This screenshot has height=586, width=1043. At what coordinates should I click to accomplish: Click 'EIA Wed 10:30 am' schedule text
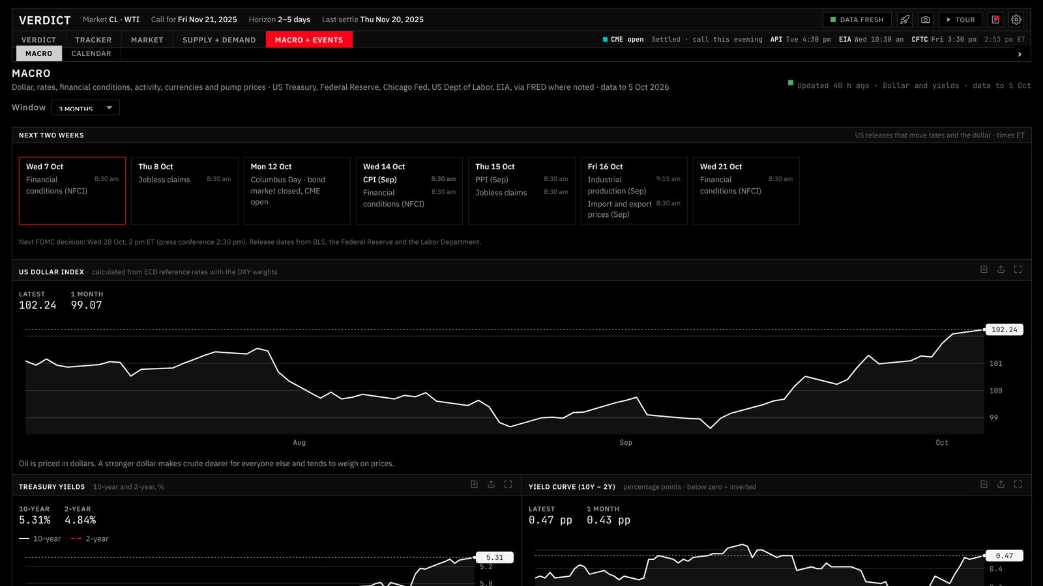coord(871,40)
